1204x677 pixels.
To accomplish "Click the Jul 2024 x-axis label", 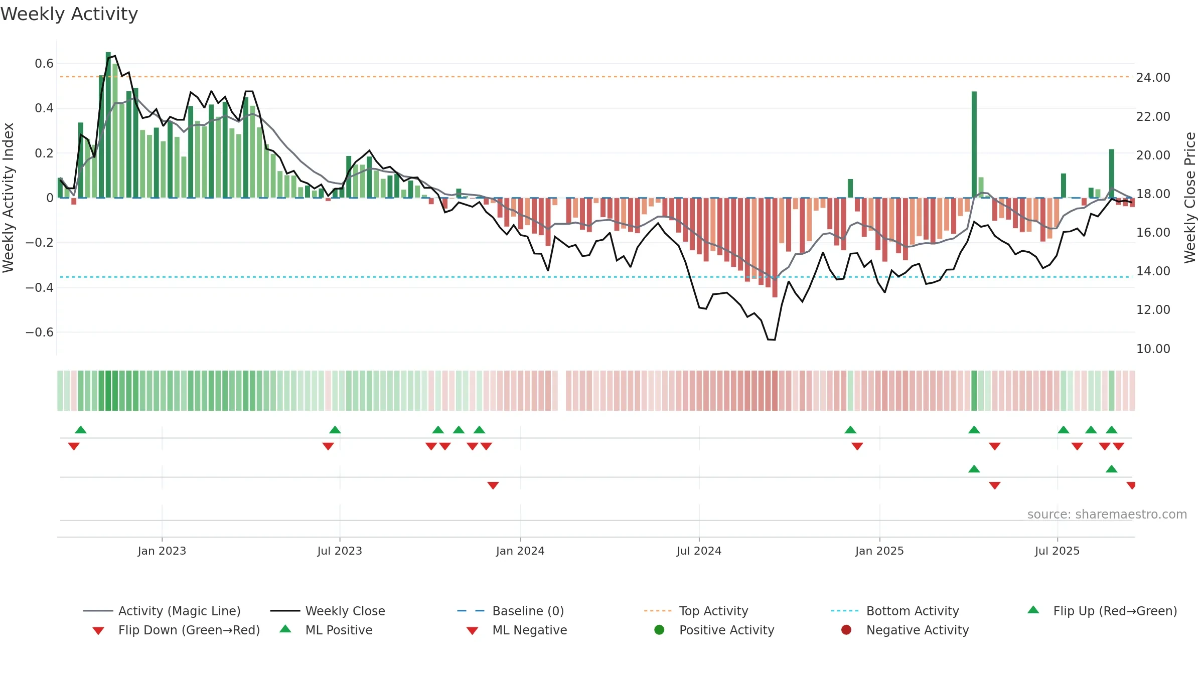I will point(699,551).
